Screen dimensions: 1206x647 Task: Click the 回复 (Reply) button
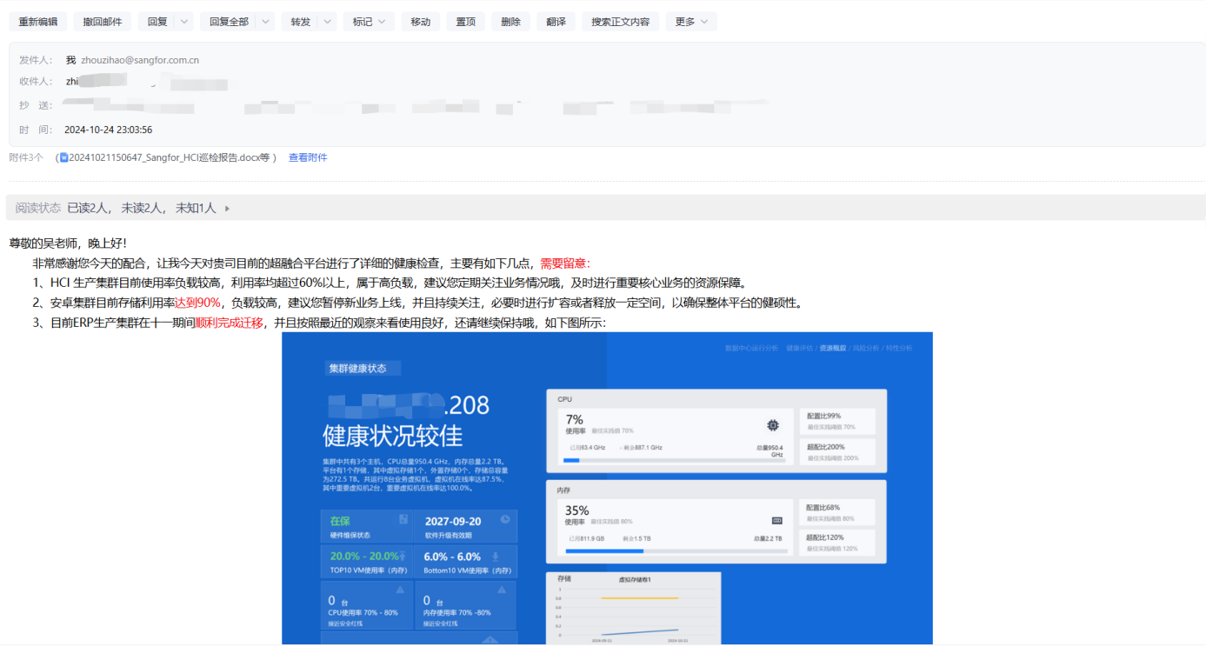pyautogui.click(x=159, y=20)
